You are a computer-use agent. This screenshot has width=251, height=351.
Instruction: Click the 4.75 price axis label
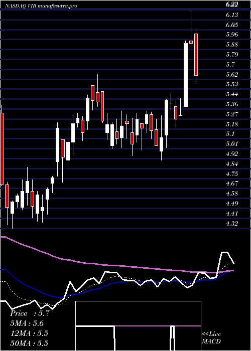tap(232, 173)
